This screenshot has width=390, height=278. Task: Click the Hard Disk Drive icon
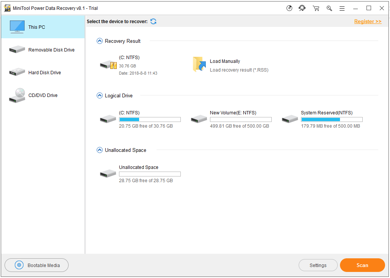pyautogui.click(x=17, y=72)
